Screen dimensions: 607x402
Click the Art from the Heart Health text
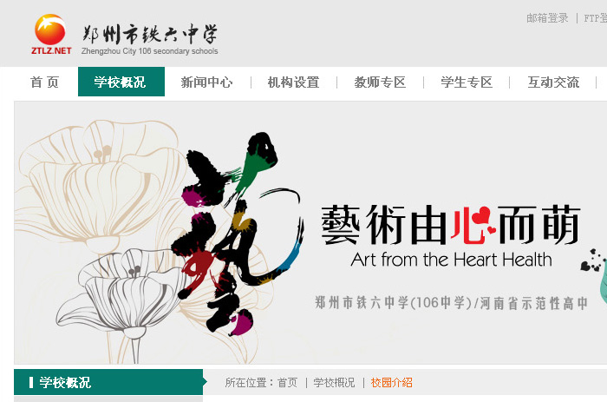click(451, 260)
